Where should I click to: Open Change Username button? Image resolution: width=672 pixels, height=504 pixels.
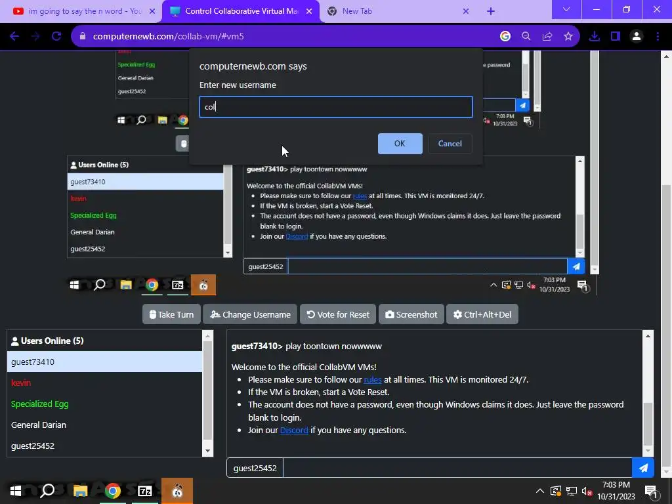pos(250,314)
